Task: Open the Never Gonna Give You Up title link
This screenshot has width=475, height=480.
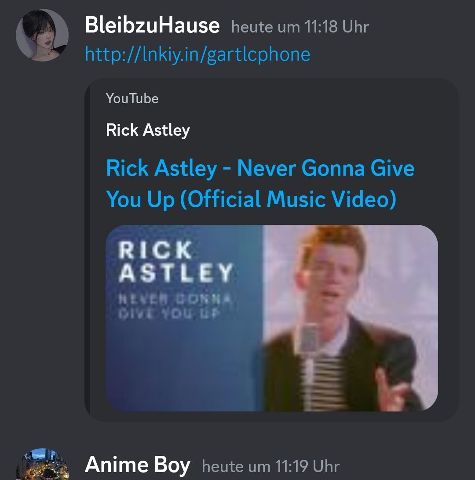Action: (260, 184)
